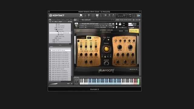Click the OUTPUT knob

tap(106, 63)
